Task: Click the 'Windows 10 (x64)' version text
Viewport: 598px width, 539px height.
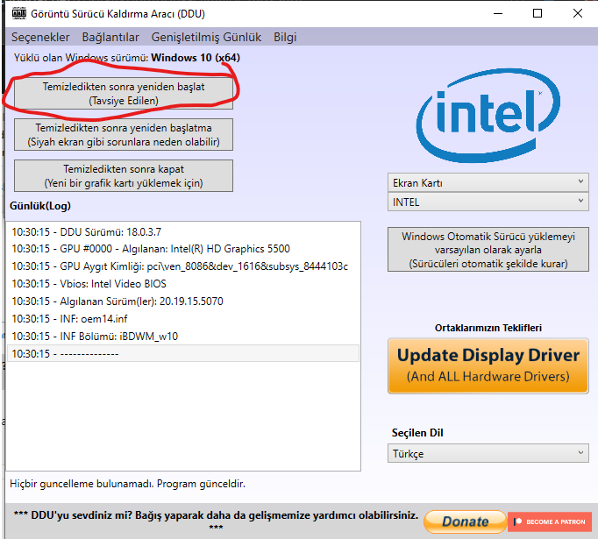Action: point(196,58)
